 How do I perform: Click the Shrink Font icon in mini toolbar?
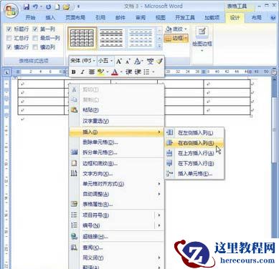point(128,62)
